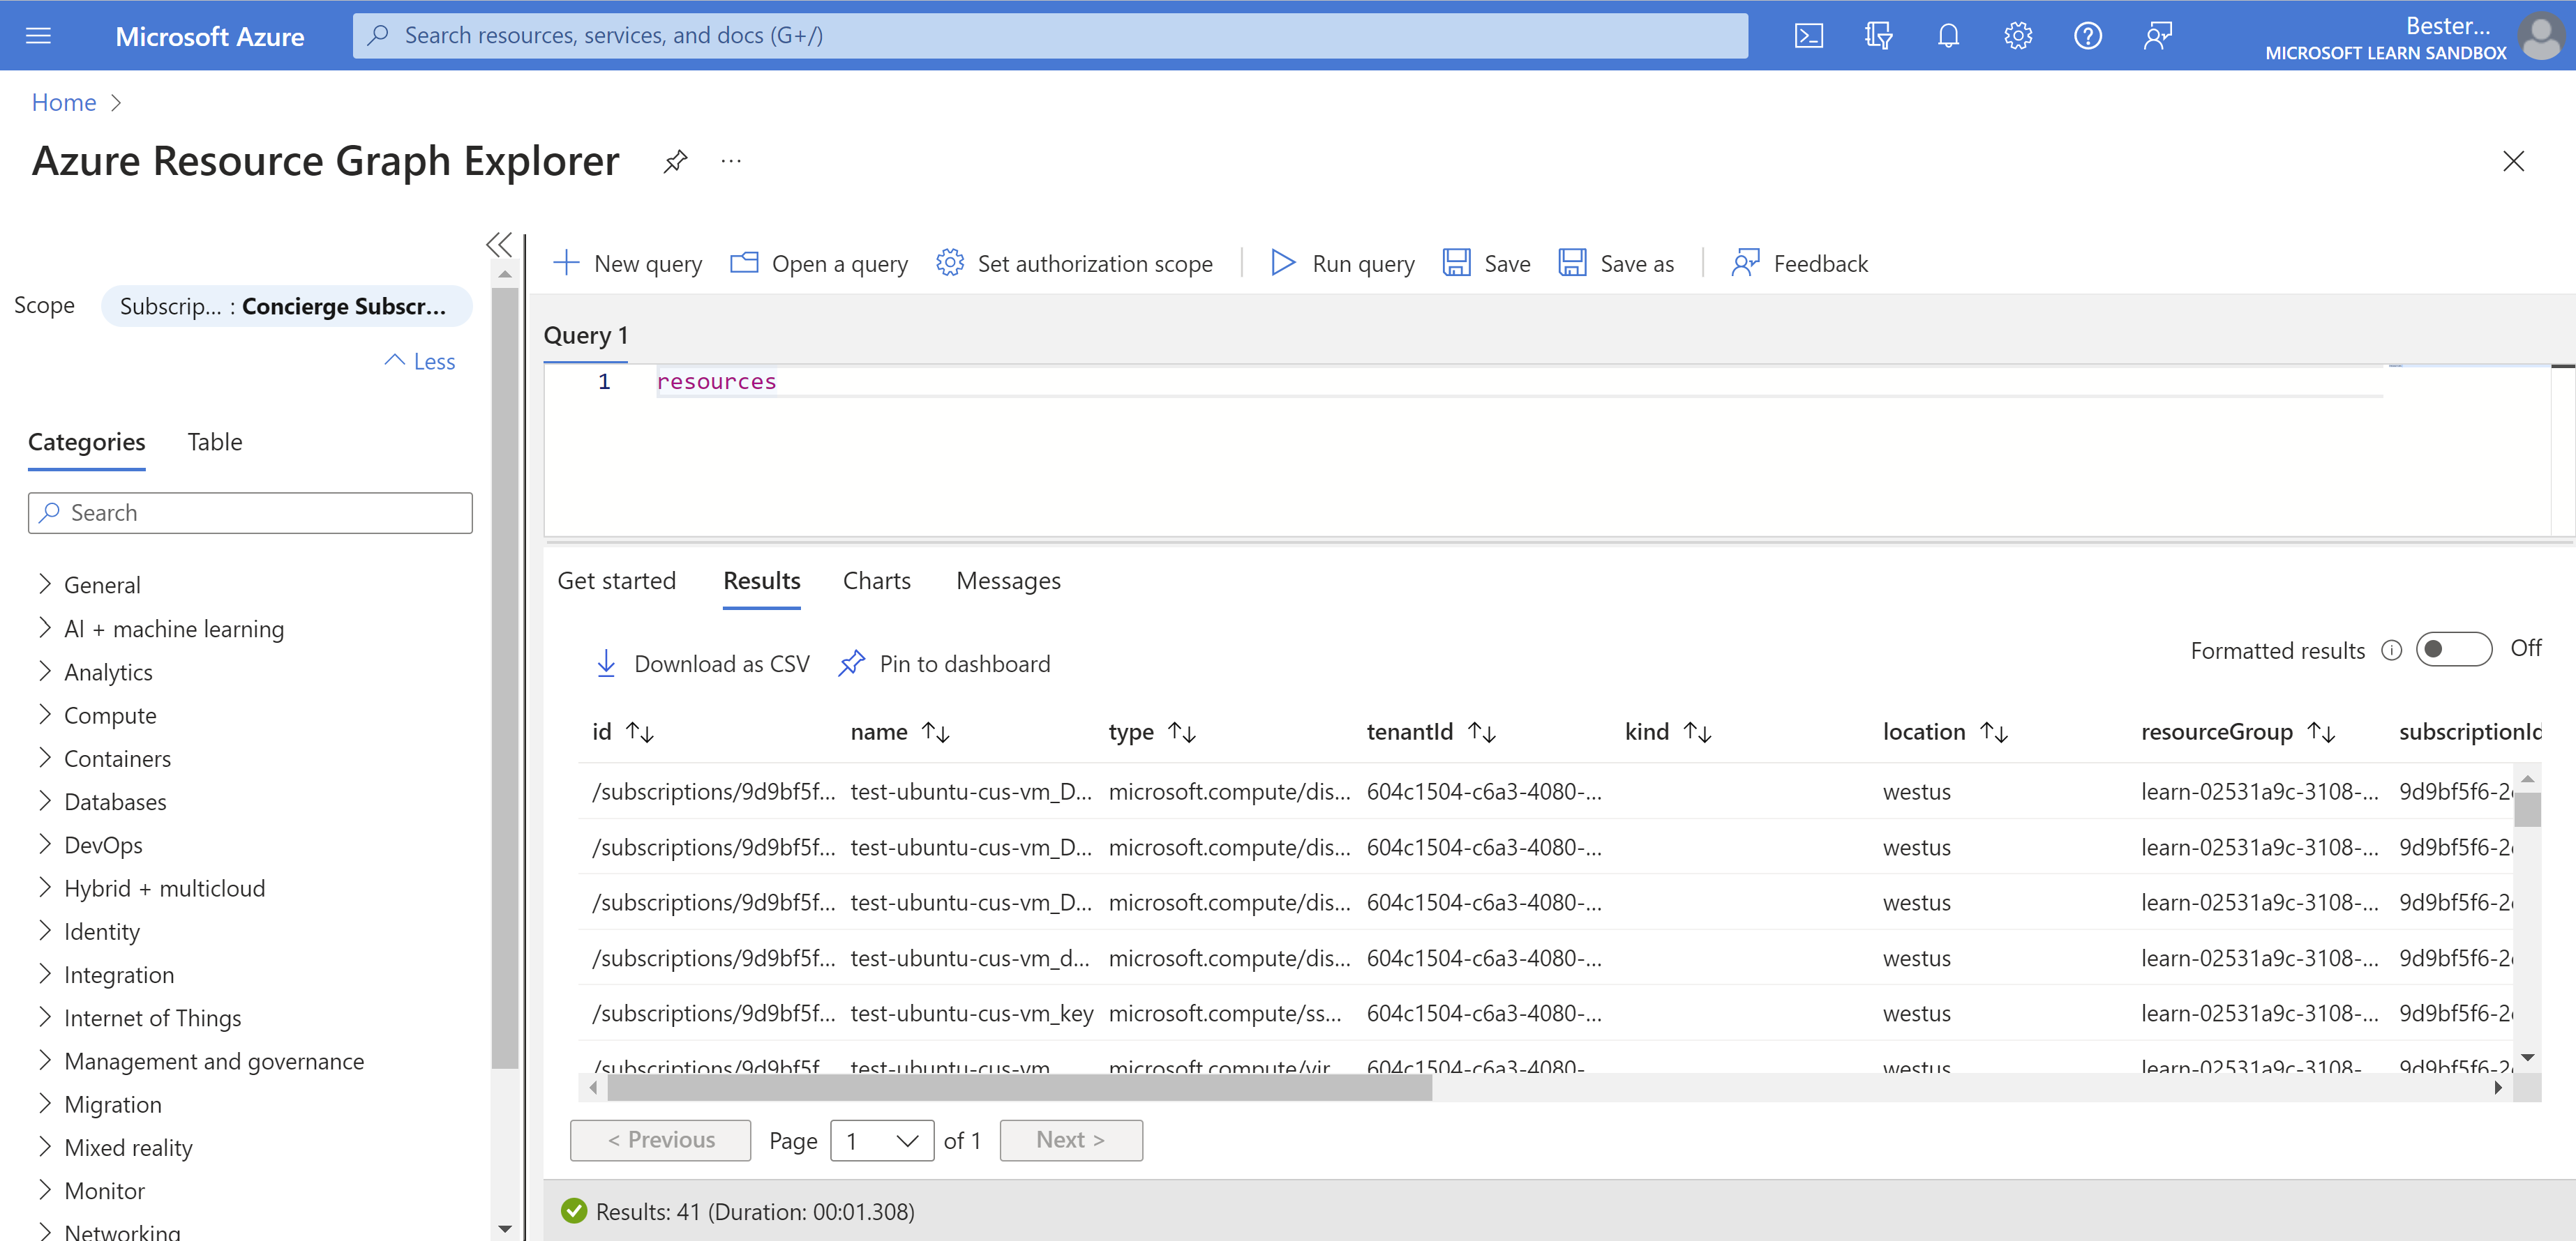The height and width of the screenshot is (1241, 2576).
Task: Click the categories Search field
Action: [x=250, y=512]
